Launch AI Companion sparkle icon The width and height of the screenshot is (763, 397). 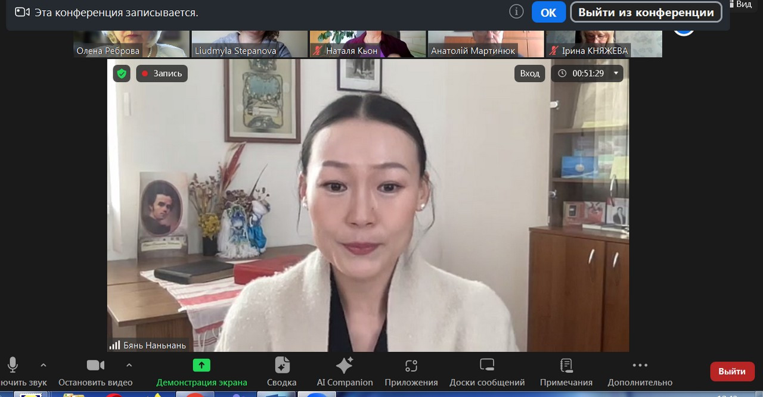[x=345, y=365]
